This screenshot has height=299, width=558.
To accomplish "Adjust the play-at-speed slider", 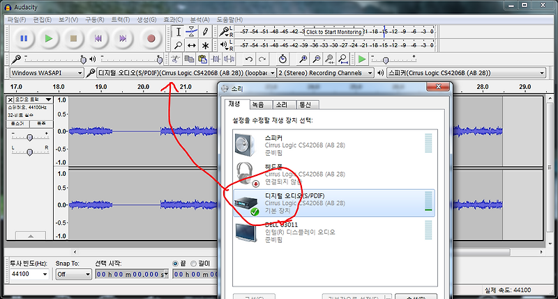I will coord(393,59).
